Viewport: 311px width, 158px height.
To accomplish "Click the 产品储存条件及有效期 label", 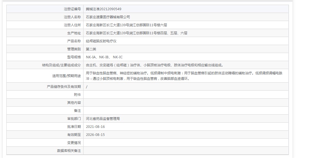I will coord(64,87).
